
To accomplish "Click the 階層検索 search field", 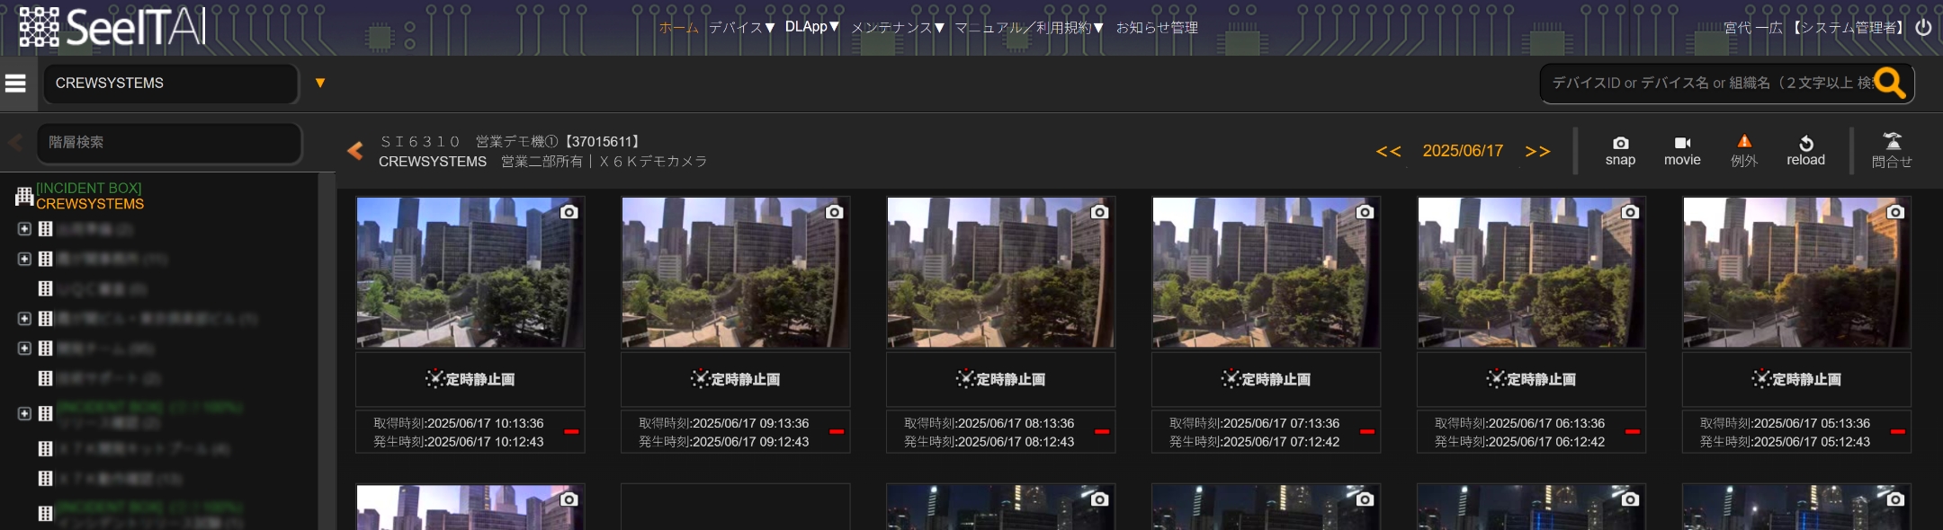I will (x=169, y=142).
